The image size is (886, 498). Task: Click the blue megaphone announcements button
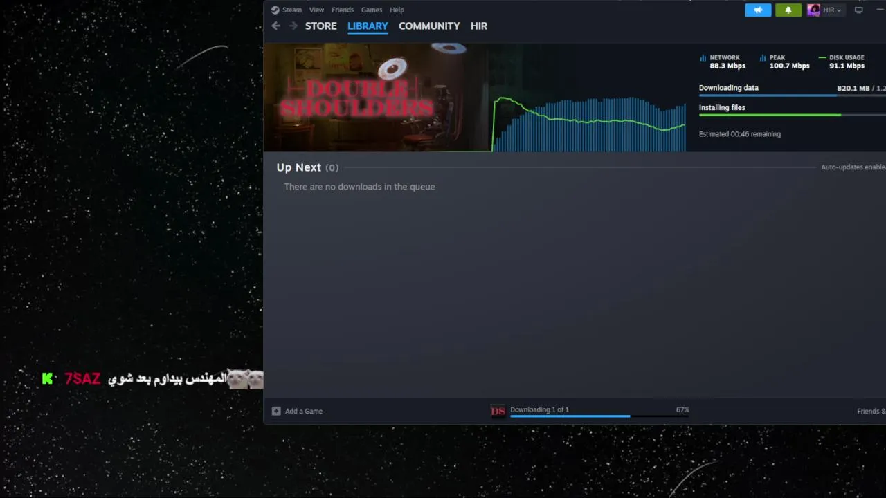pyautogui.click(x=758, y=10)
